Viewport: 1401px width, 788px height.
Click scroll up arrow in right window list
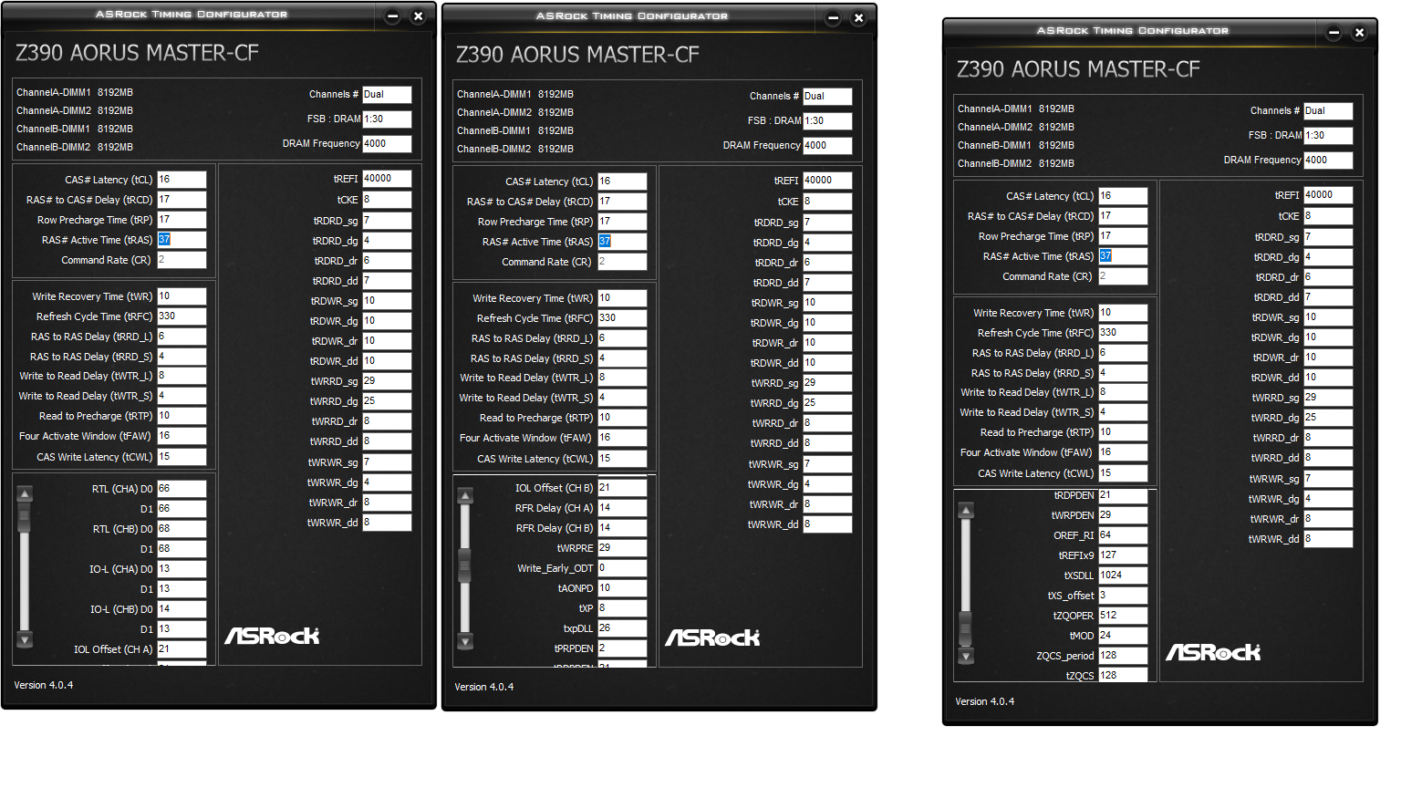tap(966, 511)
